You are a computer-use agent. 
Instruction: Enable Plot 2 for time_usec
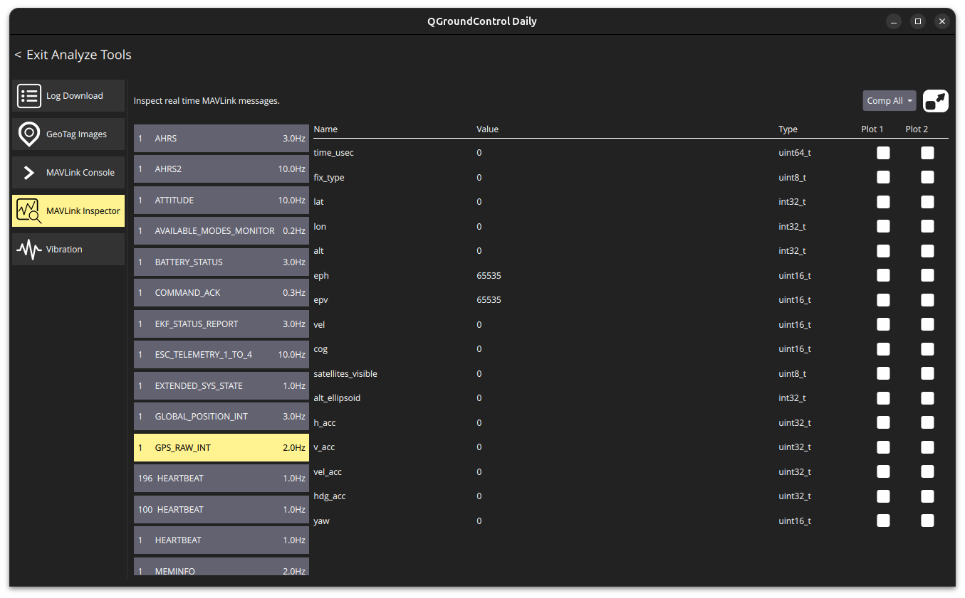coord(927,153)
